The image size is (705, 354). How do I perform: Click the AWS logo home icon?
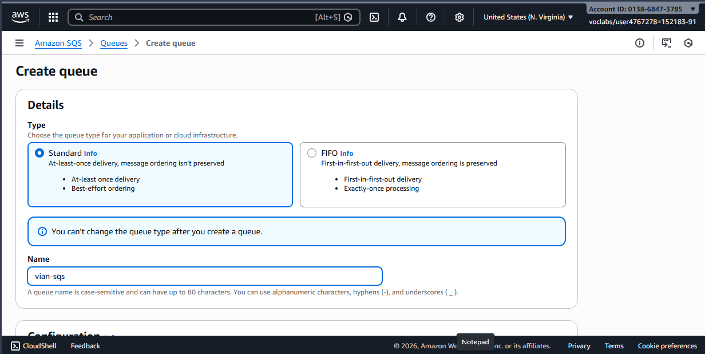(20, 17)
